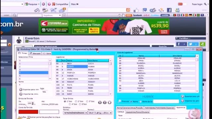The height and width of the screenshot is (119, 212).
Task: Click the player search input field
Action: click(x=166, y=101)
